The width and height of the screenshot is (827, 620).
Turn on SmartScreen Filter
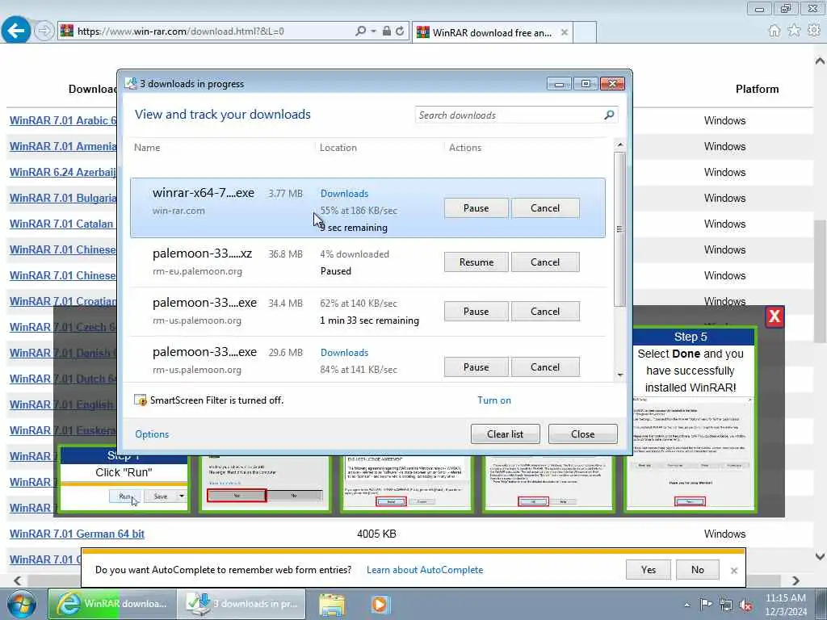(494, 400)
